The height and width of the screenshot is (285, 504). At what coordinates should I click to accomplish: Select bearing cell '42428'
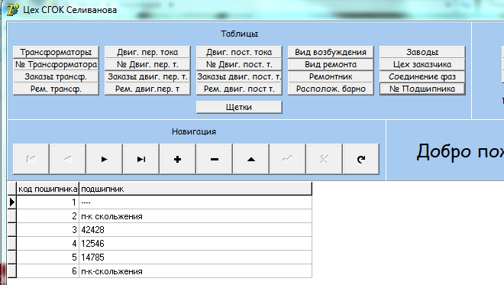pos(195,230)
